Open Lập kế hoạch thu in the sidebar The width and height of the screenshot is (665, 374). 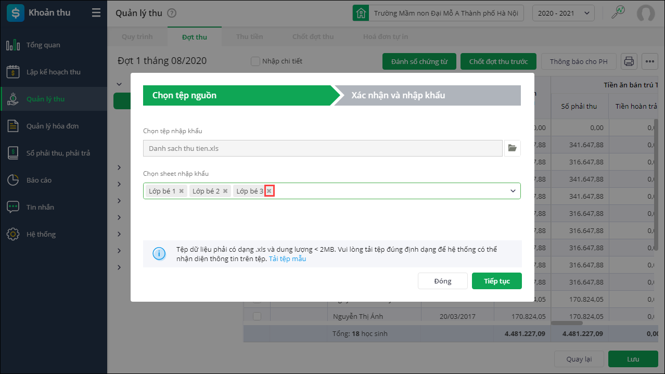pyautogui.click(x=54, y=72)
